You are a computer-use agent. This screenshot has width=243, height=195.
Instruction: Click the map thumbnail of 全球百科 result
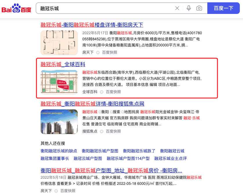[x=59, y=82]
